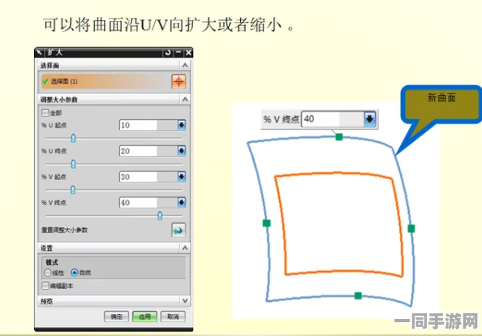Select the left green handle on the surface
The width and height of the screenshot is (482, 336).
[266, 223]
